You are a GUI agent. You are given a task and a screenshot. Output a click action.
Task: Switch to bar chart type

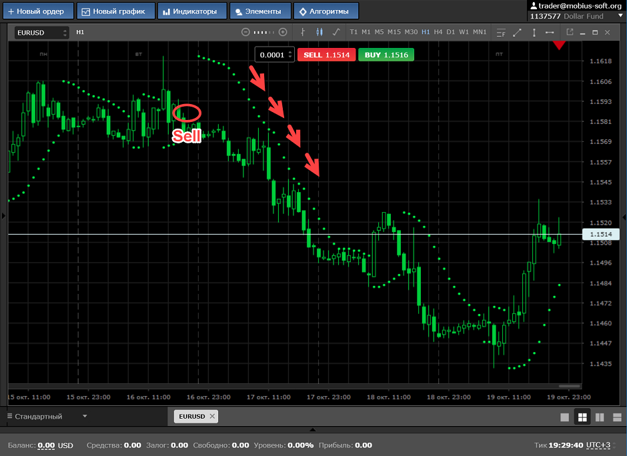(x=303, y=32)
